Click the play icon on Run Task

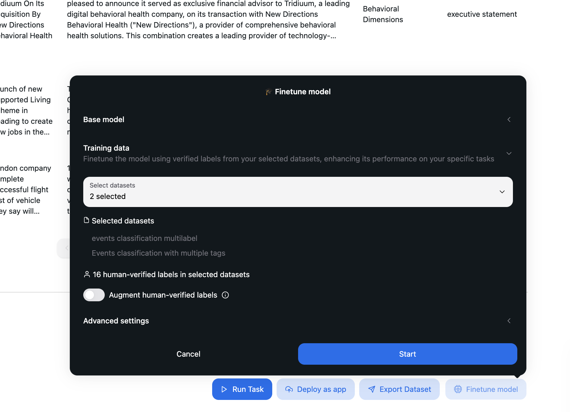click(x=224, y=389)
